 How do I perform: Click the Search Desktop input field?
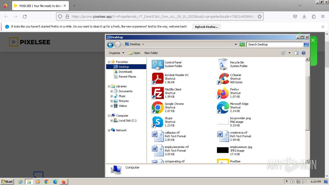pos(275,44)
